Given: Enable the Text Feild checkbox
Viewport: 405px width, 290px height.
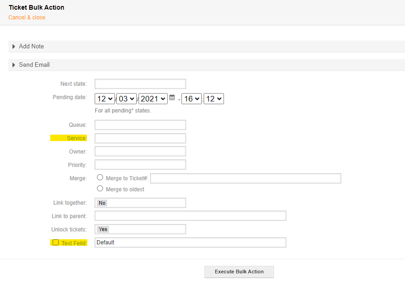Looking at the screenshot, I should pos(56,243).
